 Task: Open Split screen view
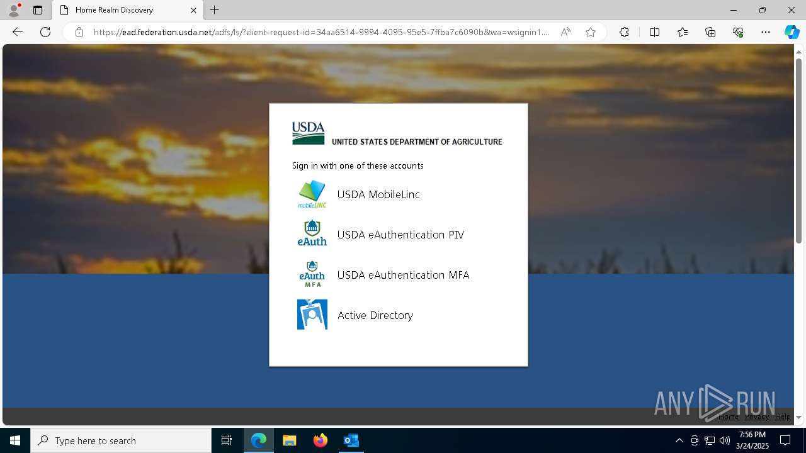coord(654,32)
